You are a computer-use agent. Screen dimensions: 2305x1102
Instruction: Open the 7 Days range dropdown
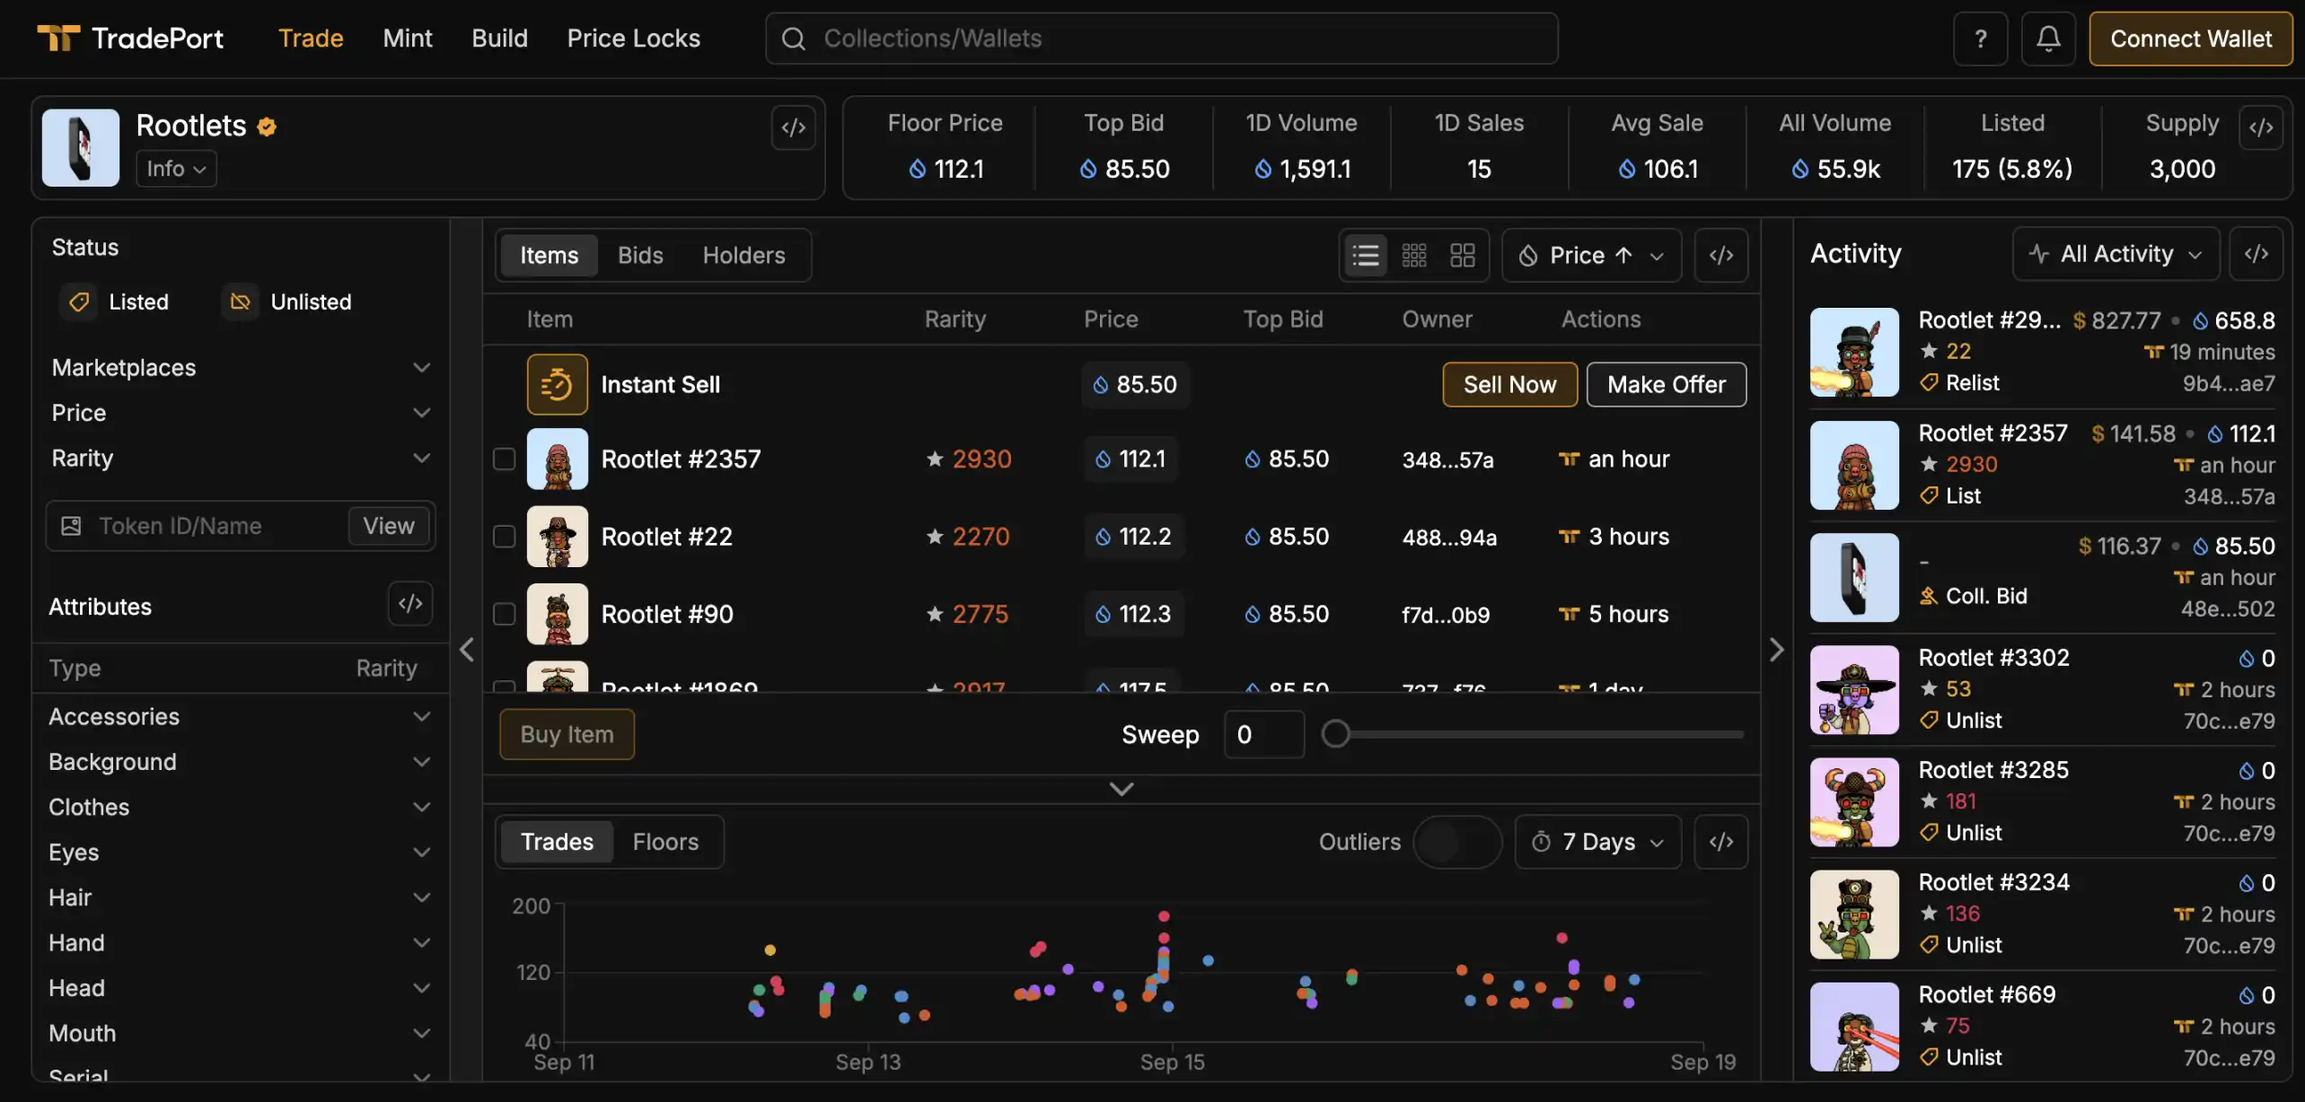click(x=1597, y=842)
